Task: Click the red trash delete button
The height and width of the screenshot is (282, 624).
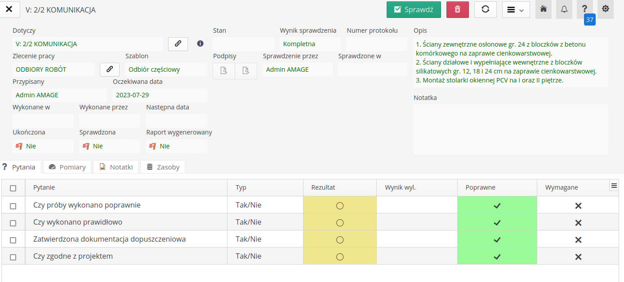Action: coord(457,9)
